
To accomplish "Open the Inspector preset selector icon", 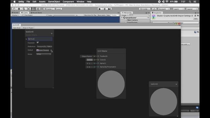I will point(195,16).
